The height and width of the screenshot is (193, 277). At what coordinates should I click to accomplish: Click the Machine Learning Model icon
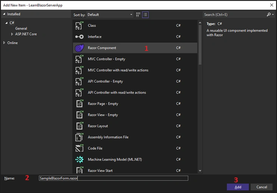point(79,159)
